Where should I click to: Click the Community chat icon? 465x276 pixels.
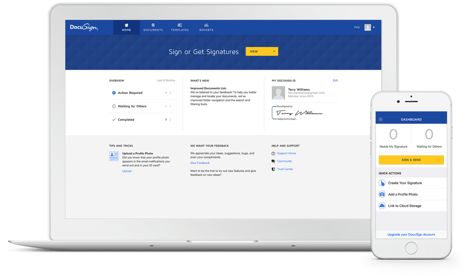[273, 161]
